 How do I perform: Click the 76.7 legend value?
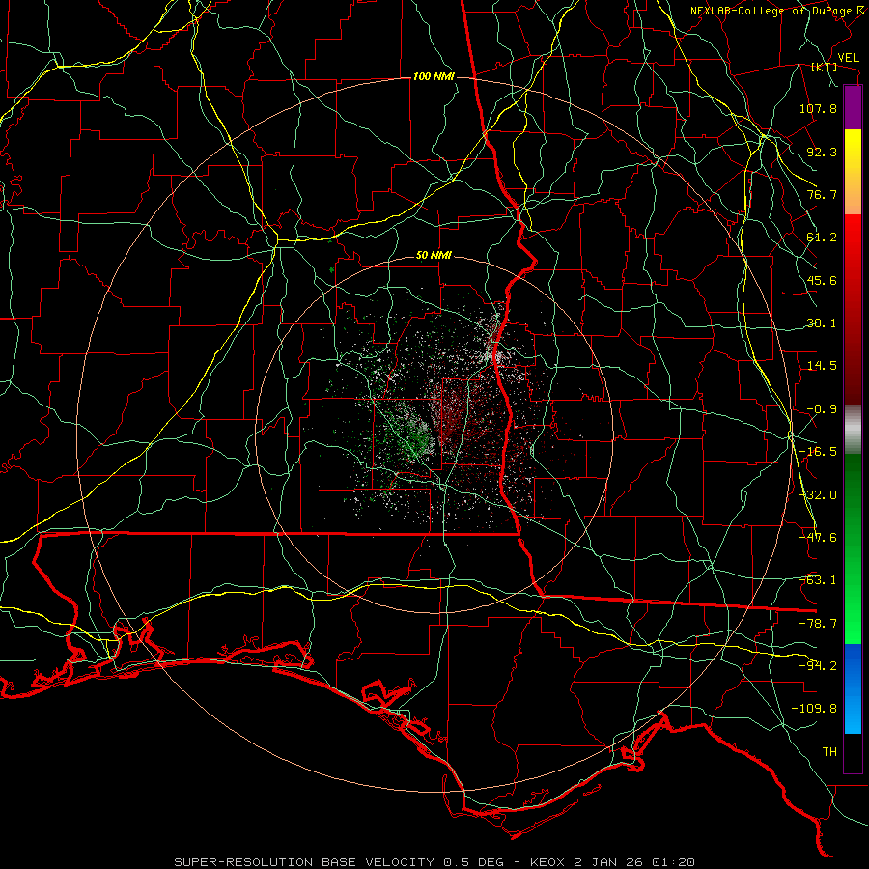point(822,194)
